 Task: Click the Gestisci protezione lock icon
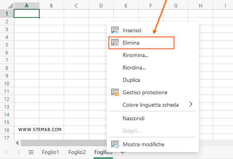(115, 92)
